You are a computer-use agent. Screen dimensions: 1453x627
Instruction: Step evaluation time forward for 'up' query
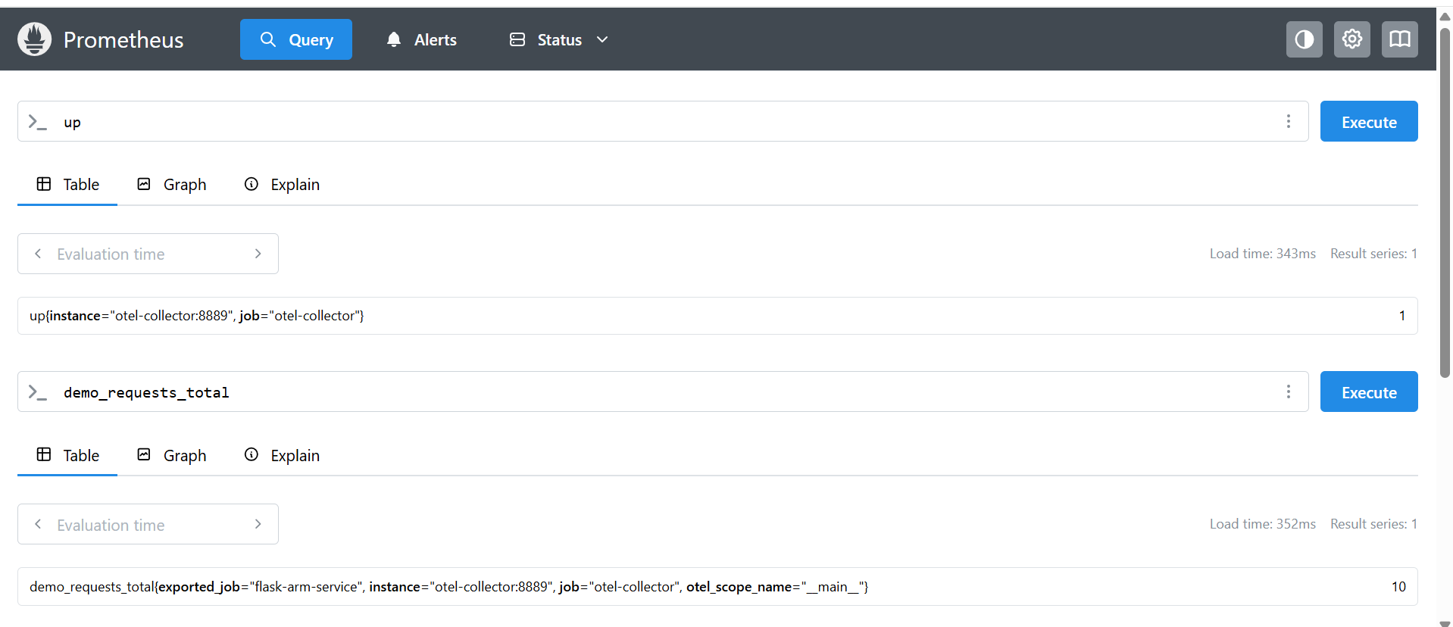pyautogui.click(x=258, y=254)
